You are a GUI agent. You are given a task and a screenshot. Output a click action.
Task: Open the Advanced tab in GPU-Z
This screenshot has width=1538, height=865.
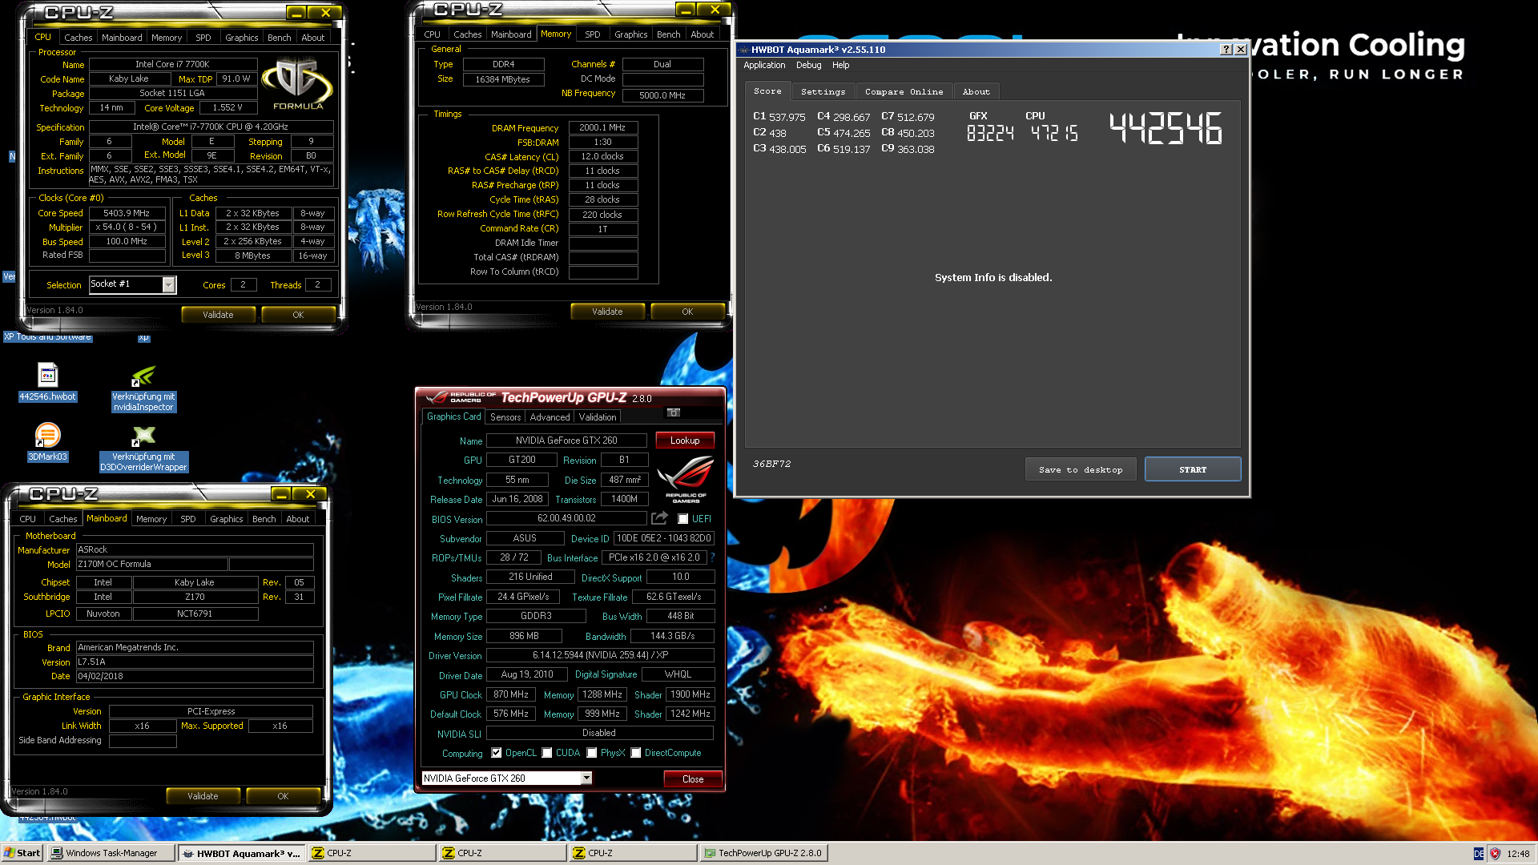point(550,417)
